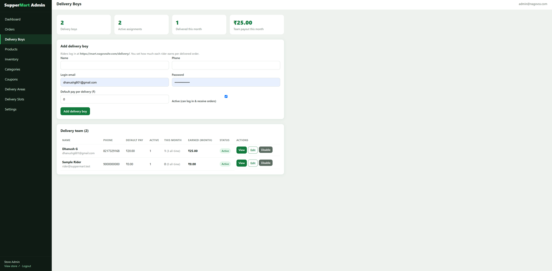Click the Store Admin label
Viewport: 552px width, 271px height.
tap(12, 262)
